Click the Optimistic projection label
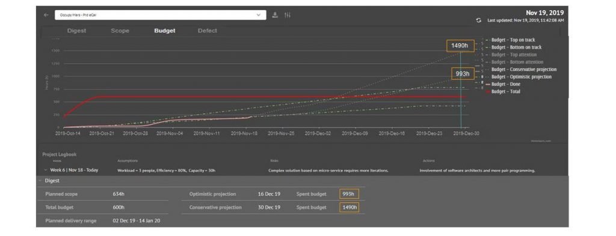 coord(212,194)
